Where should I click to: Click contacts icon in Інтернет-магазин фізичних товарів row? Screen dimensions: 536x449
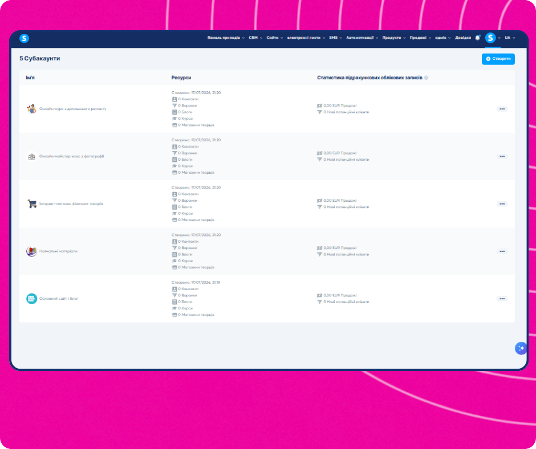(x=174, y=194)
